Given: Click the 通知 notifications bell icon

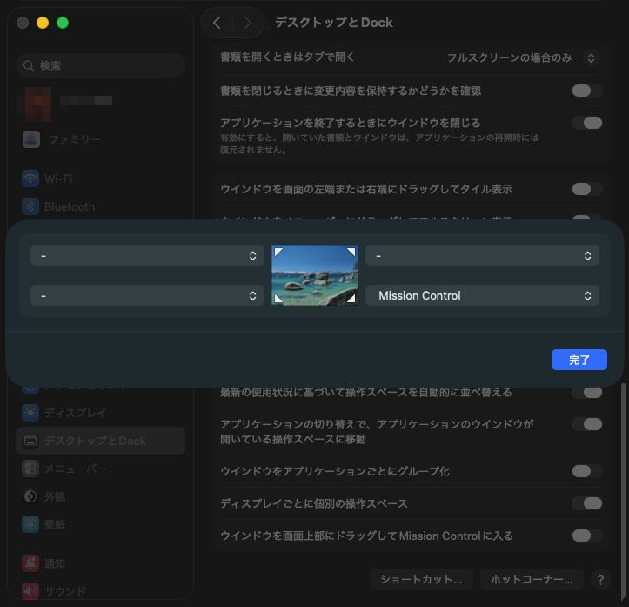Looking at the screenshot, I should 31,563.
